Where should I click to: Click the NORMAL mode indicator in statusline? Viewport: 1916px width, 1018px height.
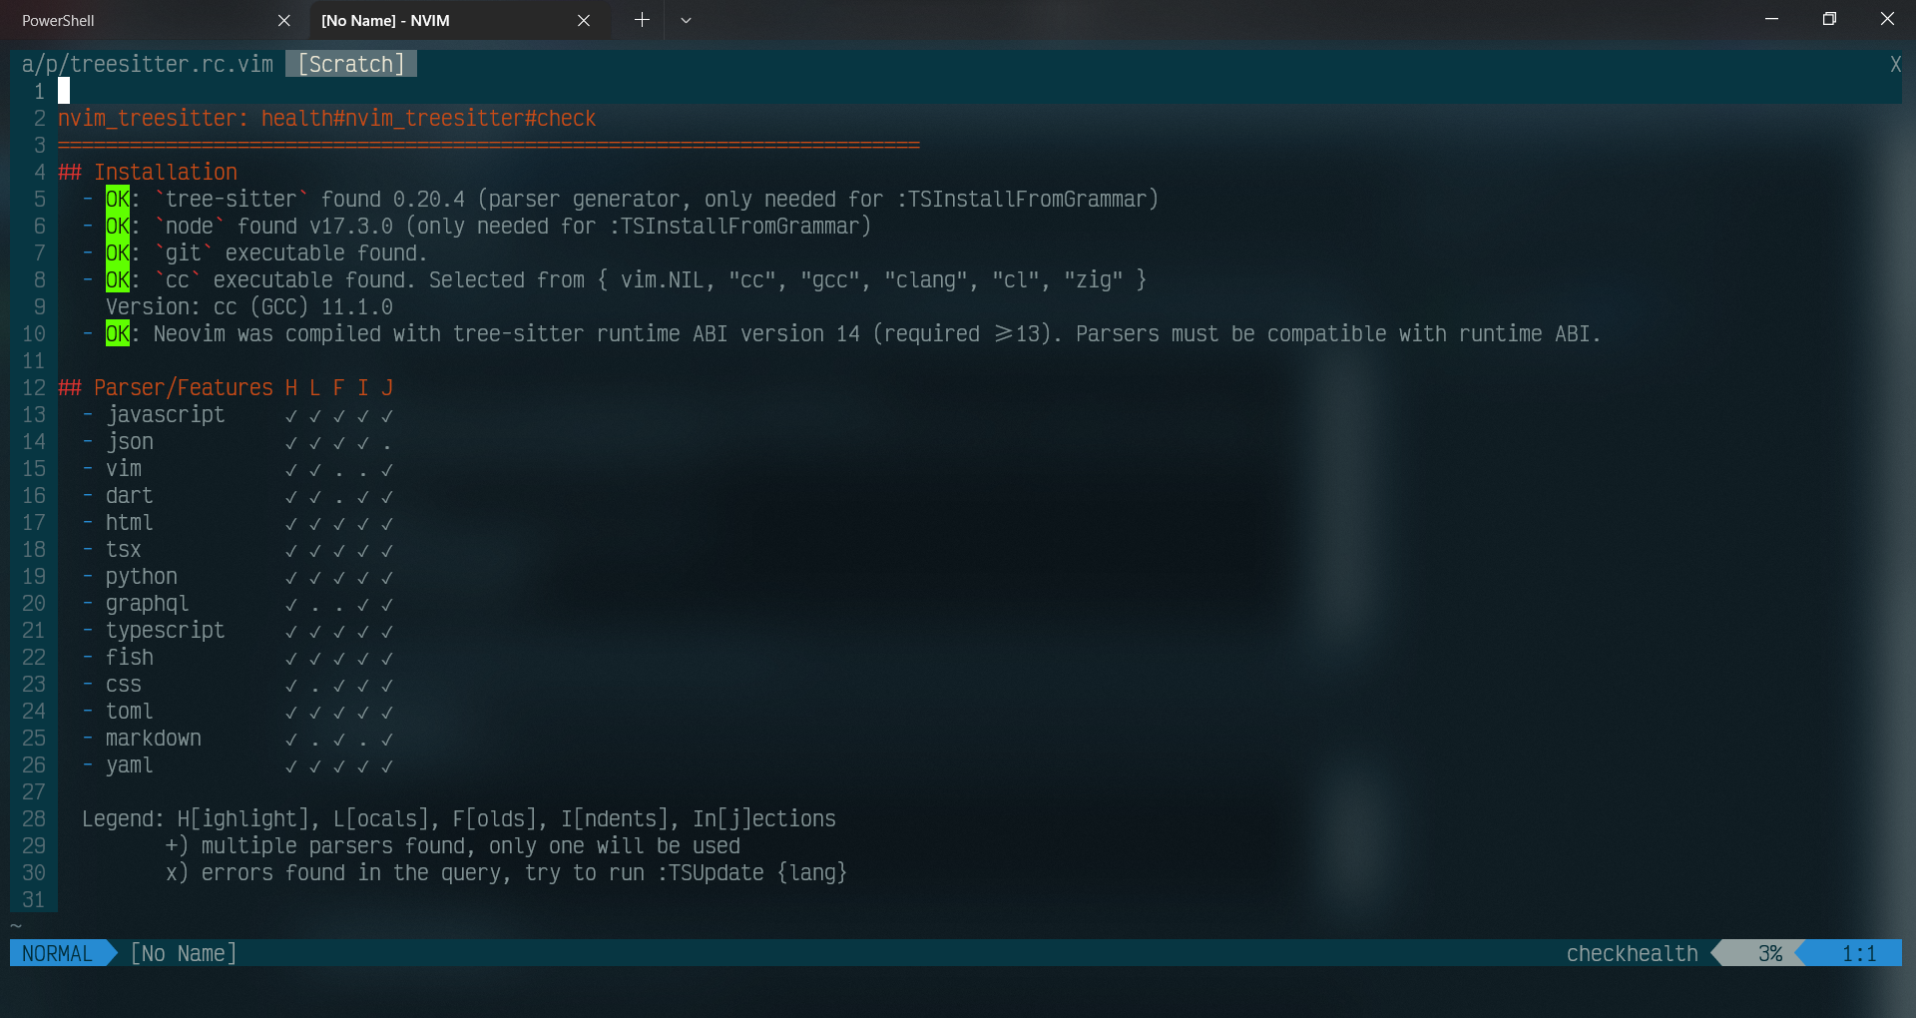57,953
